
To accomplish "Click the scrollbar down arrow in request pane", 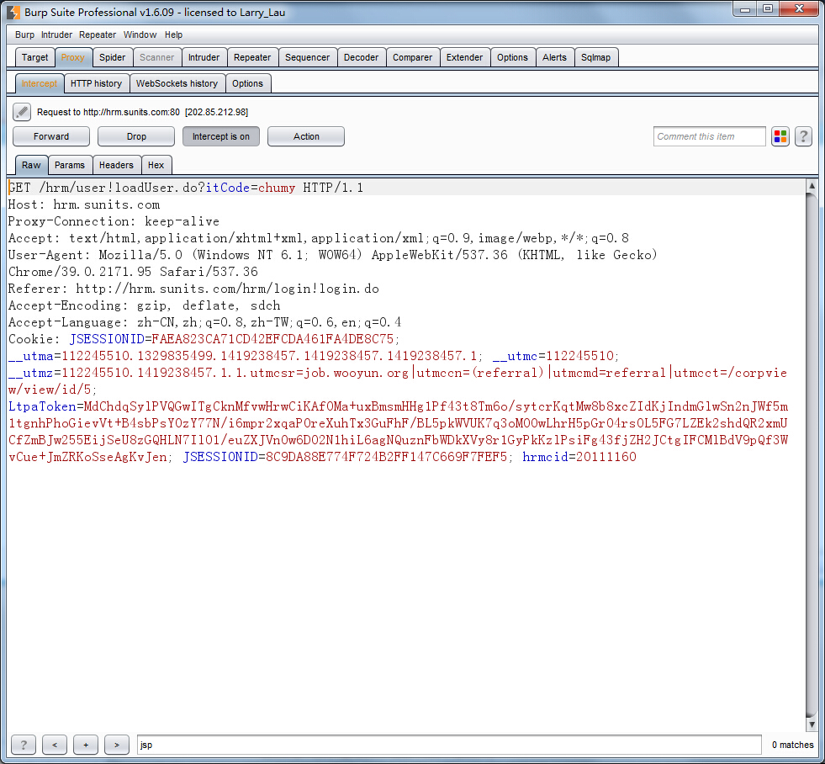I will 812,724.
